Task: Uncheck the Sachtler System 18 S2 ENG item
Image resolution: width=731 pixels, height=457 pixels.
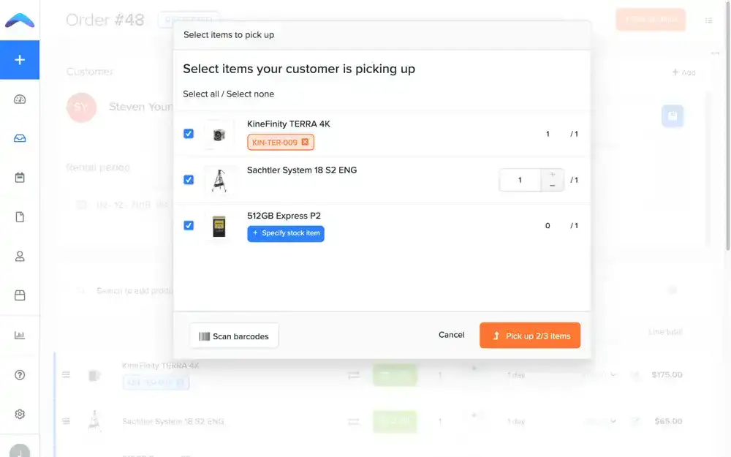Action: pos(188,179)
